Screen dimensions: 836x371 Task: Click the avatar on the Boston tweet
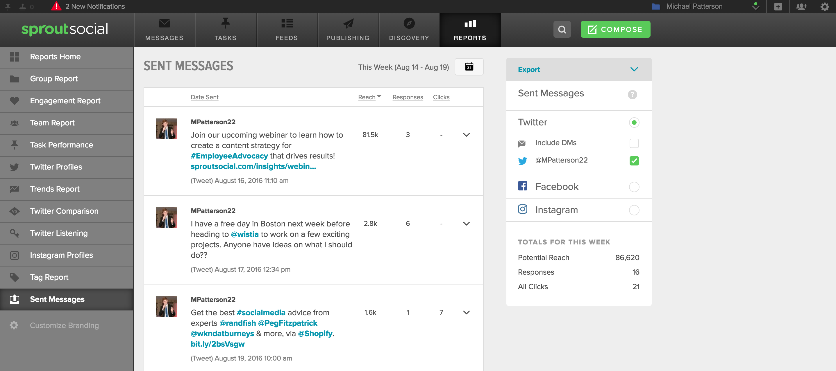click(166, 218)
